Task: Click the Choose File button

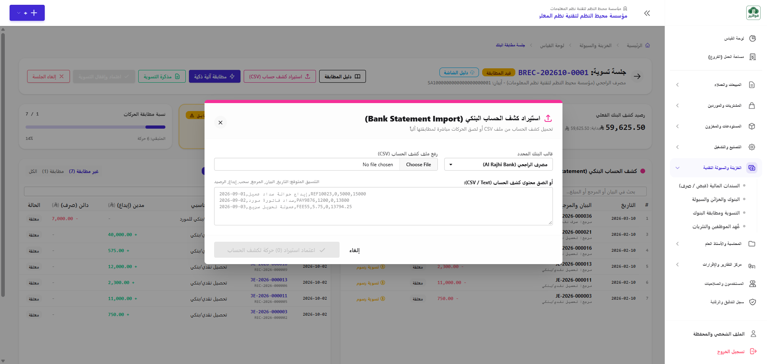Action: [418, 165]
